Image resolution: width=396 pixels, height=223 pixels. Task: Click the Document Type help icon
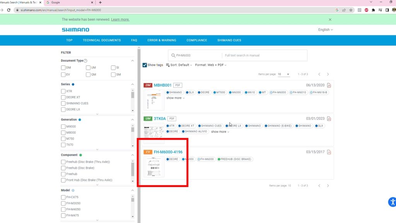(x=85, y=61)
